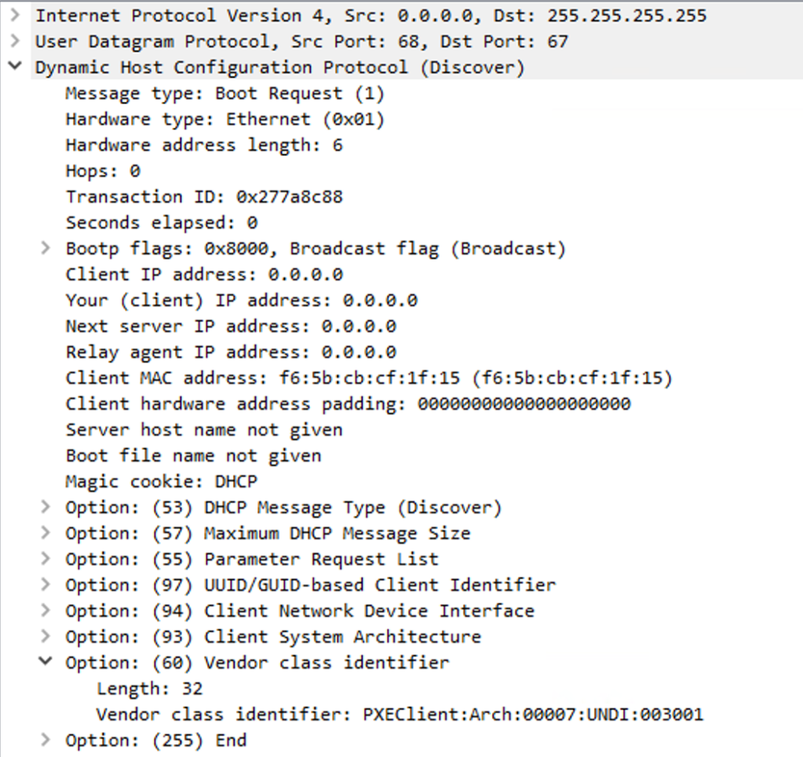Expand Option 94 Client Network Device Interface
Viewport: 803px width, 757px height.
coord(46,611)
